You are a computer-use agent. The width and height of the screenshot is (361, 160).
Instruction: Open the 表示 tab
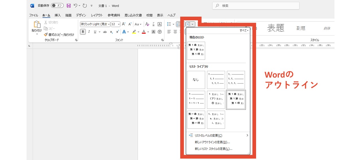160,15
